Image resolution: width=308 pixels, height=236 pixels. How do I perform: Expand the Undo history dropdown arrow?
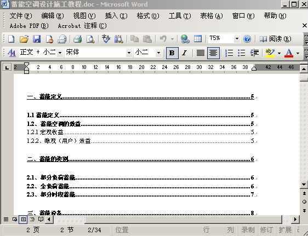[172, 39]
